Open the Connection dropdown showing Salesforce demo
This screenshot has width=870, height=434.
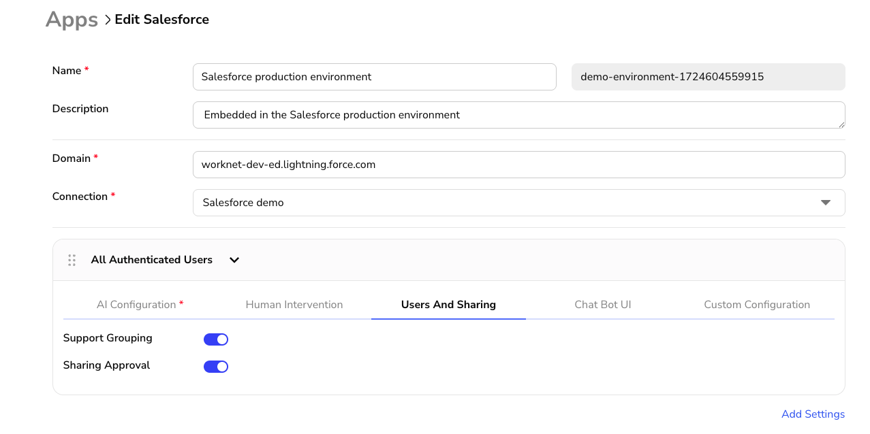point(518,203)
